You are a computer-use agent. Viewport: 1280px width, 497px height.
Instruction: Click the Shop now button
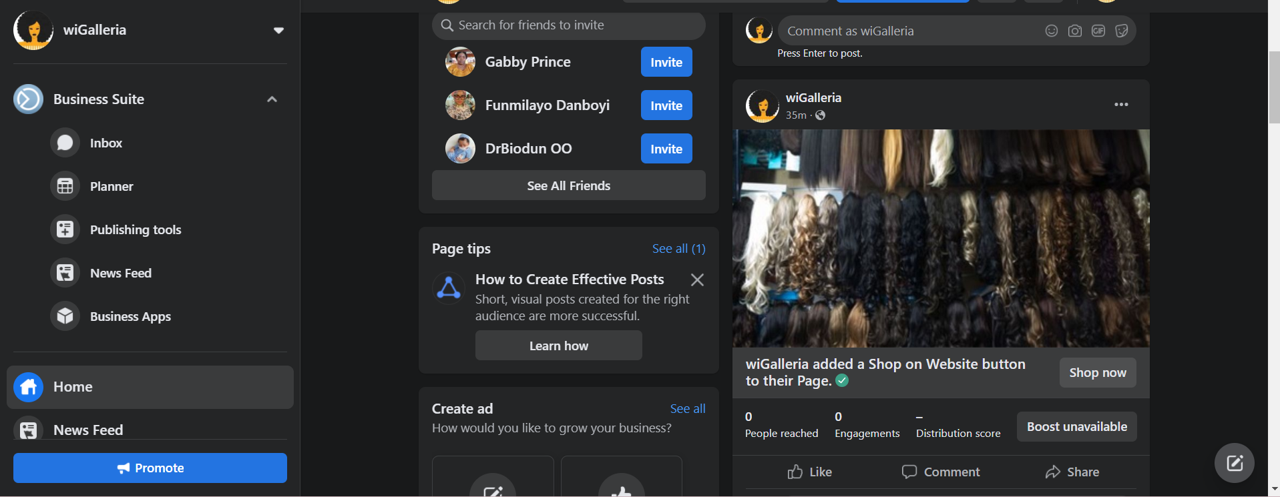coord(1098,372)
